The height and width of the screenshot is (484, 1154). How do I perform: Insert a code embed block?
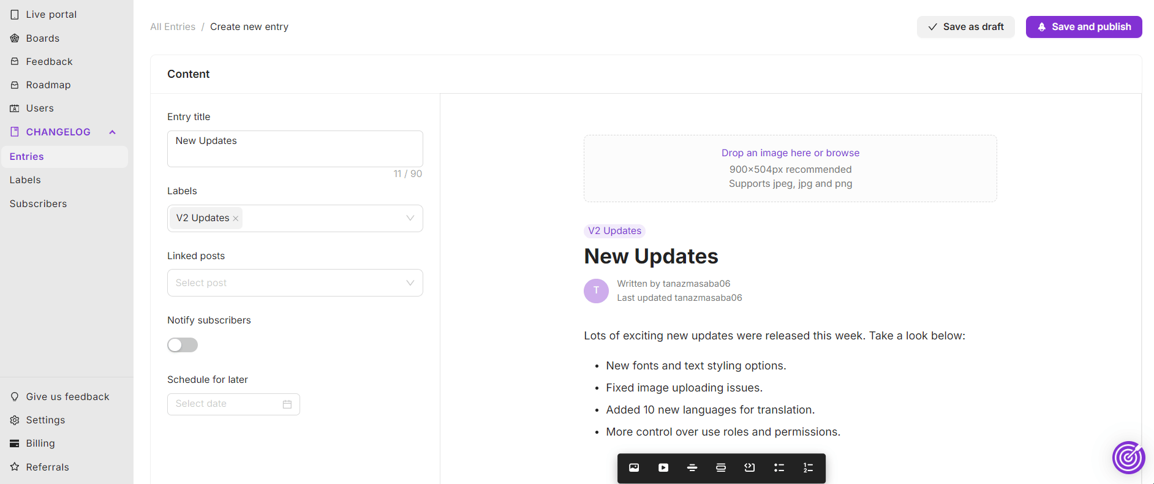pyautogui.click(x=750, y=467)
